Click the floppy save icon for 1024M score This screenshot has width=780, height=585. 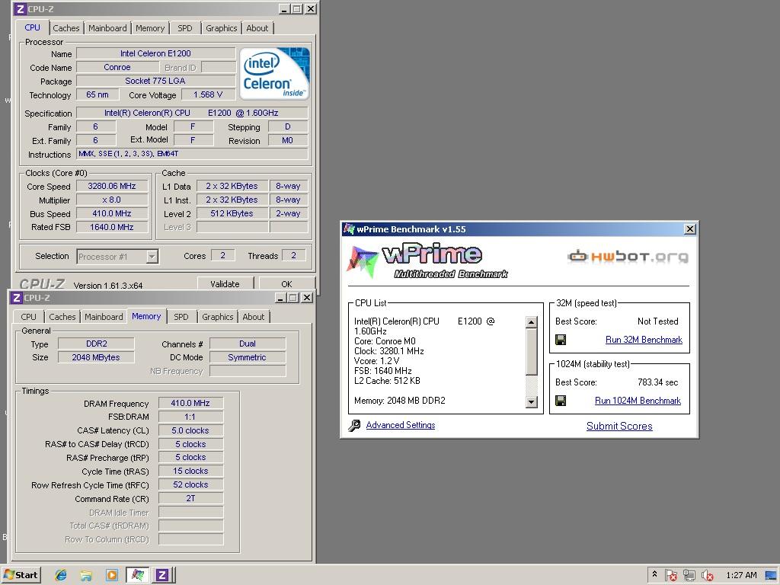pyautogui.click(x=561, y=401)
